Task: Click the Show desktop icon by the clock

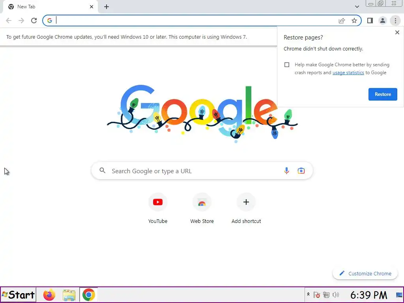Action: [399, 295]
